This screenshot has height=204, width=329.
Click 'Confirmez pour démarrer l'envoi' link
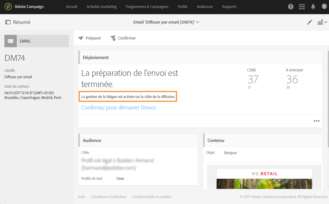tap(119, 107)
